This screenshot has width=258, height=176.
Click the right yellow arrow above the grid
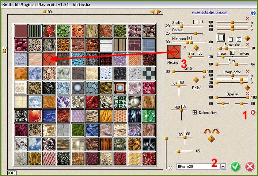coord(159,12)
